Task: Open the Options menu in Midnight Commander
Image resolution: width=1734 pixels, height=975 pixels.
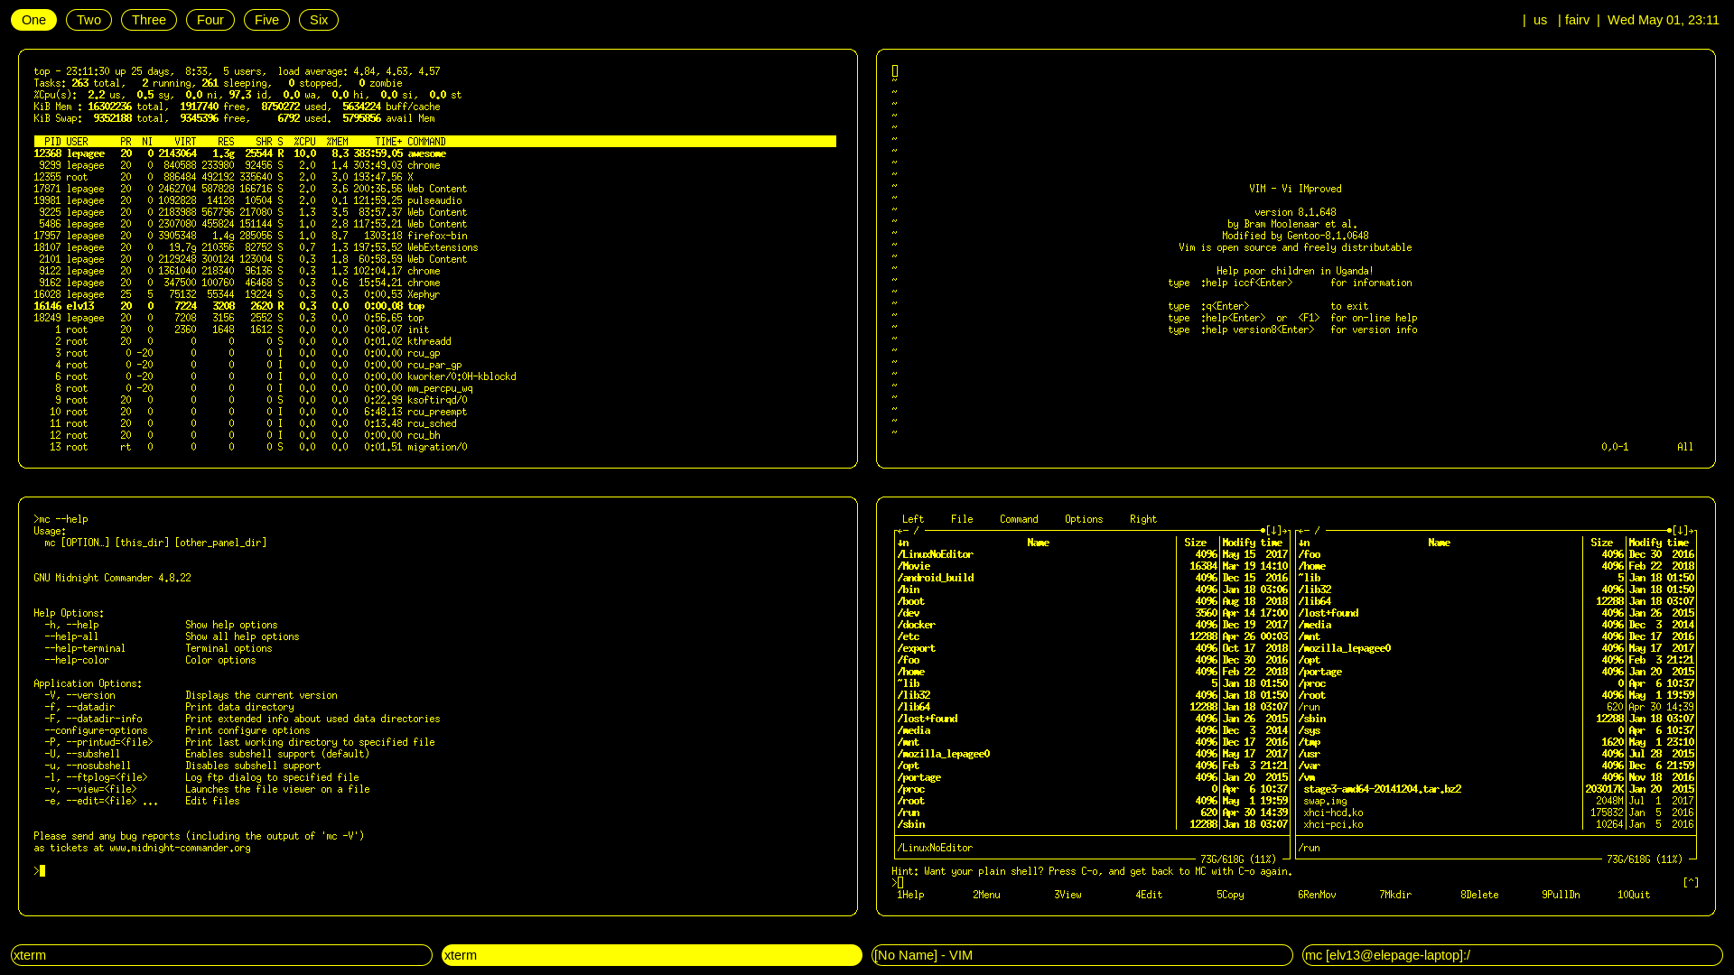Action: pos(1084,519)
